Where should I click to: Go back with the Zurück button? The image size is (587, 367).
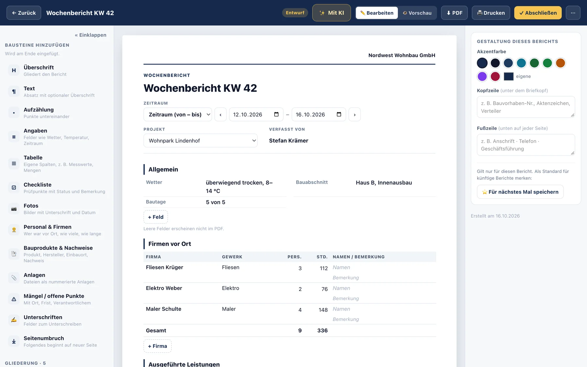click(x=24, y=13)
